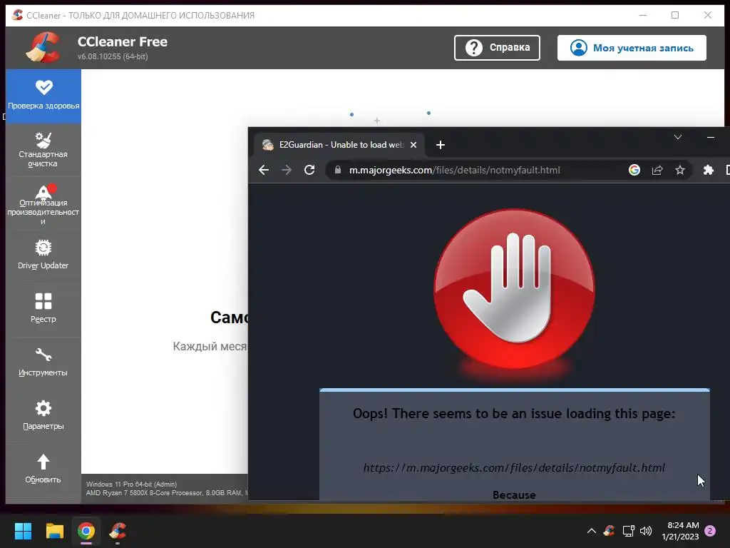This screenshot has width=730, height=548.
Task: Open a new Chrome tab
Action: click(440, 145)
